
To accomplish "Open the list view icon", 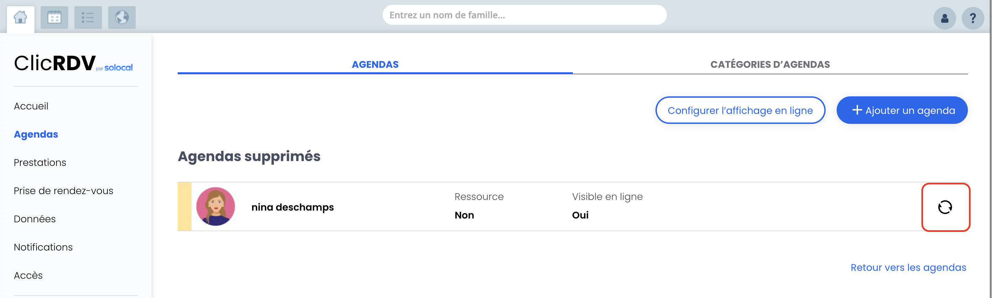I will pos(88,18).
